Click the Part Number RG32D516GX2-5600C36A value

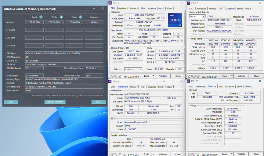219,31
